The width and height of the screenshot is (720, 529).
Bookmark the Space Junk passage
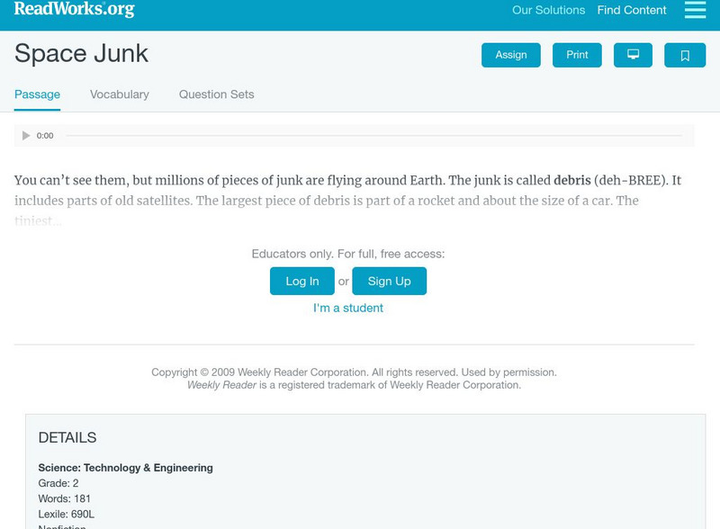pos(685,54)
